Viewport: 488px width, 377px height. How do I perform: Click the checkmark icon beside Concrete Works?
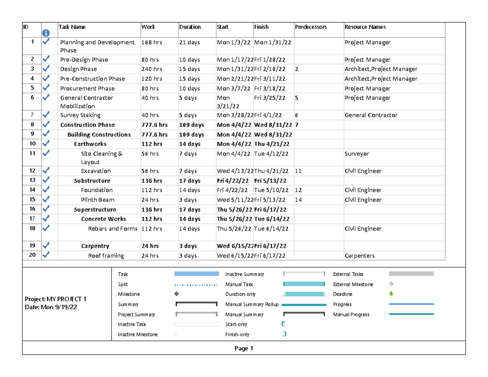46,218
